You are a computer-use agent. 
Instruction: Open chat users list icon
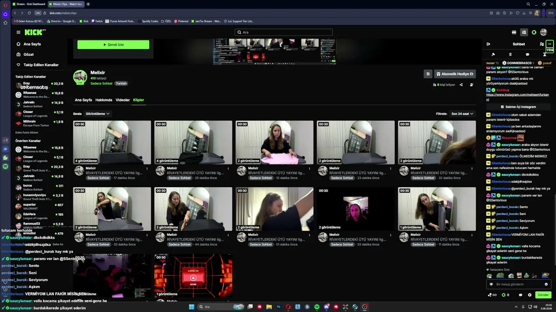(542, 44)
